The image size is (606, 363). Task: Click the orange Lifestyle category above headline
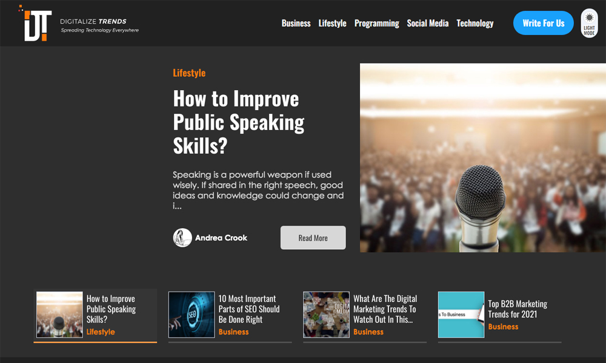(x=189, y=73)
